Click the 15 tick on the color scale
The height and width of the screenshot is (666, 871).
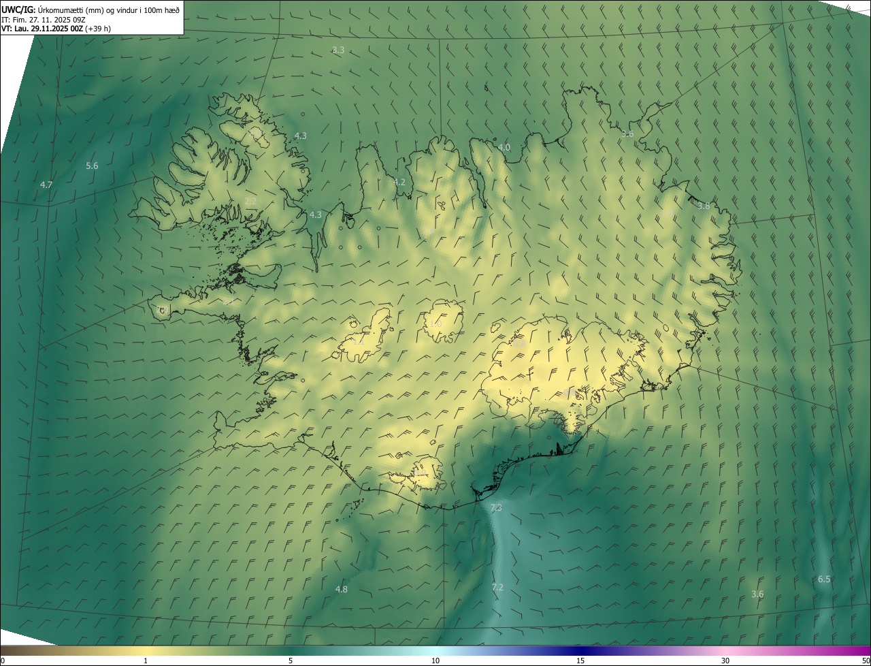point(580,661)
